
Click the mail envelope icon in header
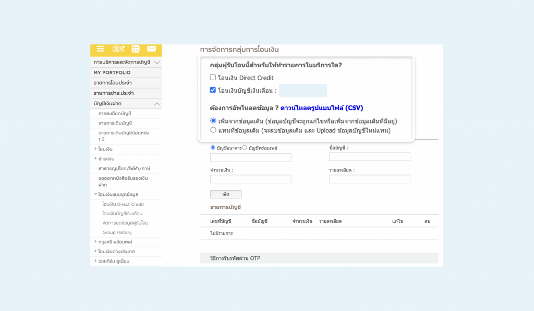pyautogui.click(x=151, y=49)
